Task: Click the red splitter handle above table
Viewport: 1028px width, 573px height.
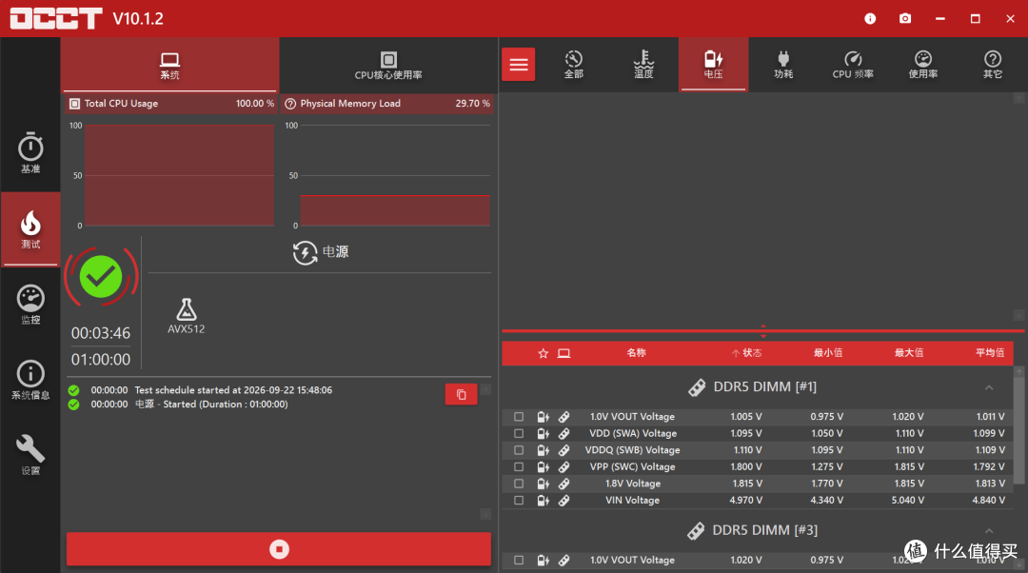Action: coord(762,330)
